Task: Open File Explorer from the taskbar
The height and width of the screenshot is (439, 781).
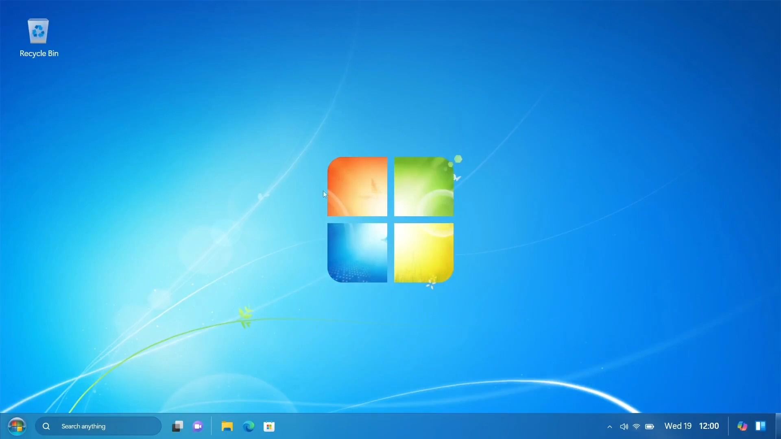Action: (x=227, y=426)
